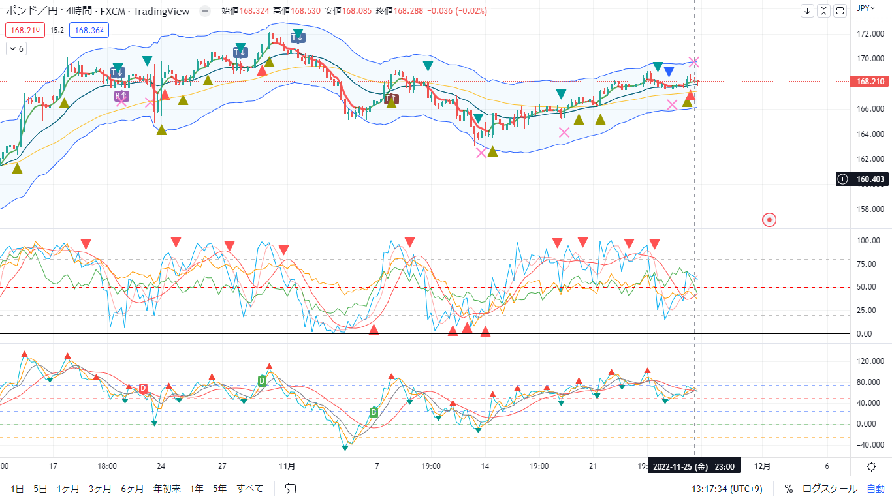Click the T↓ marker above the 18:00 time
This screenshot has width=892, height=501.
(x=118, y=72)
